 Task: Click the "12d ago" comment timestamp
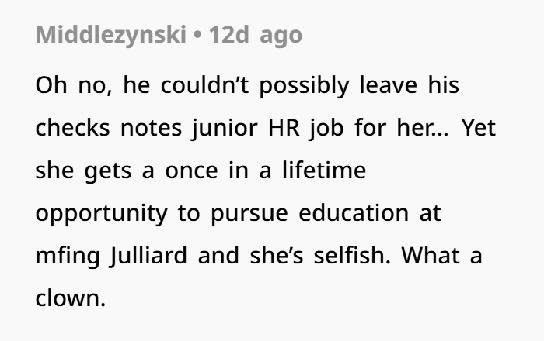click(255, 36)
